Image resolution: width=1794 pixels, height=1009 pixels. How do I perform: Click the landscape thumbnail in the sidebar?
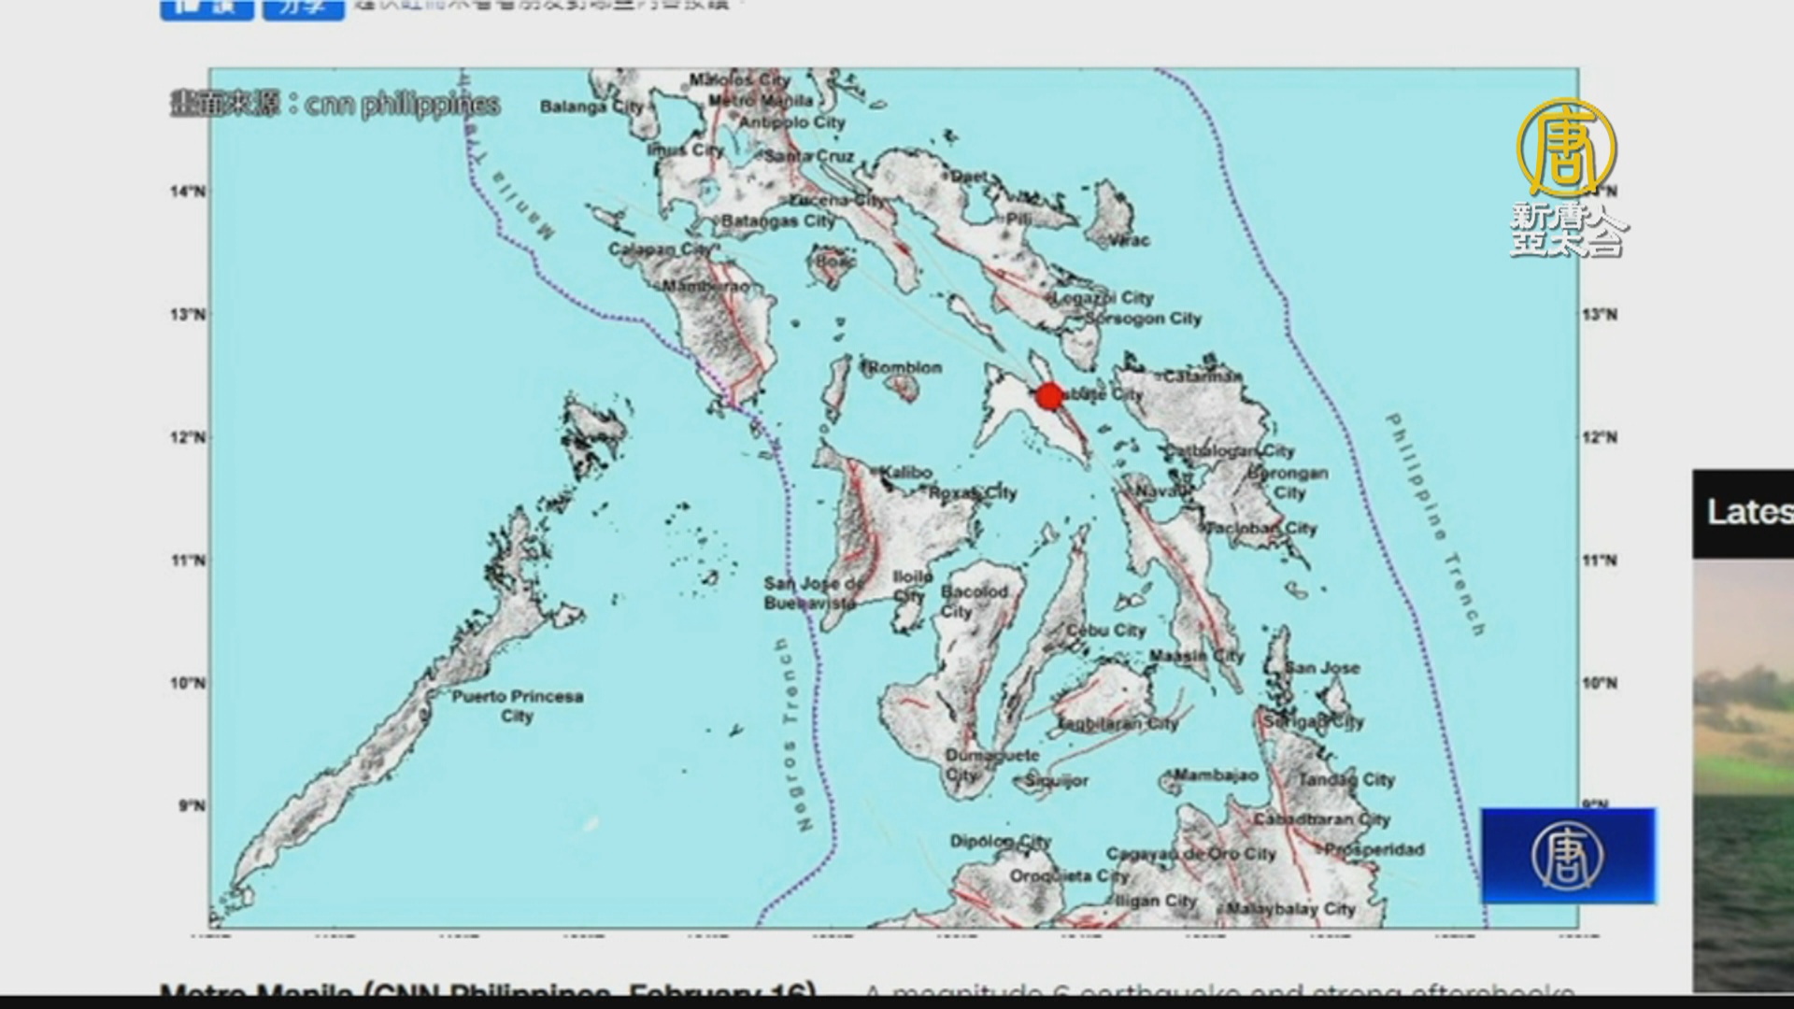pyautogui.click(x=1744, y=774)
